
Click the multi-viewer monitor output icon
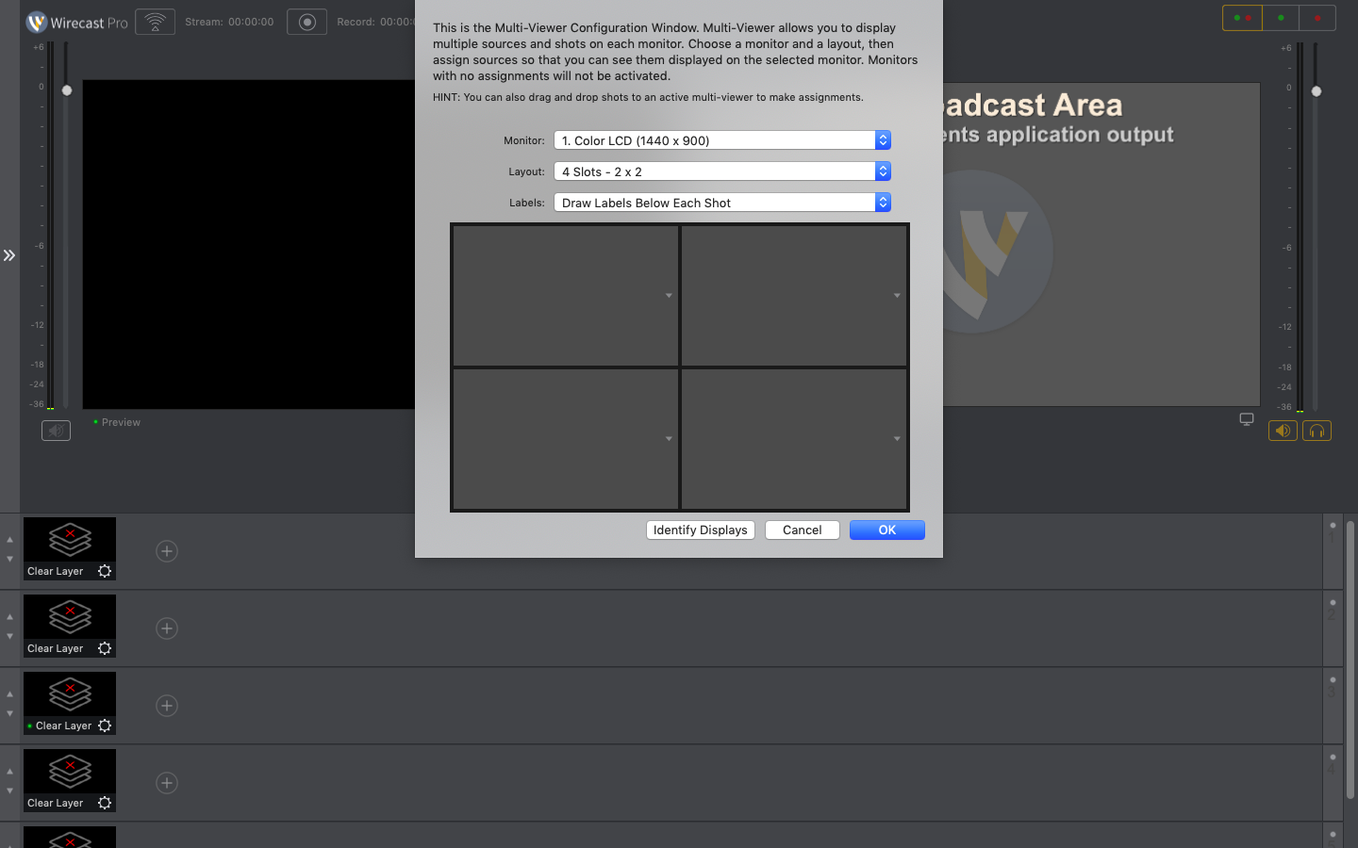[1247, 419]
